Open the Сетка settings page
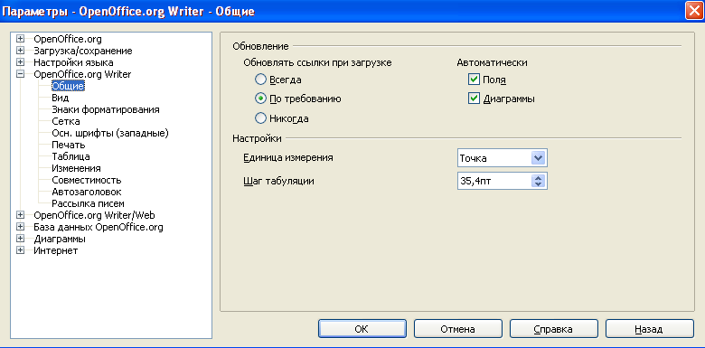This screenshot has height=348, width=705. [66, 121]
